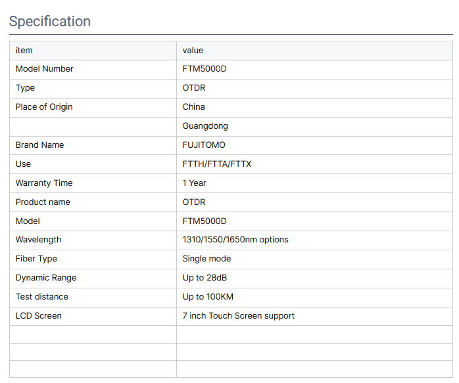Image resolution: width=459 pixels, height=383 pixels.
Task: Click the Model Number label cell
Action: click(45, 69)
